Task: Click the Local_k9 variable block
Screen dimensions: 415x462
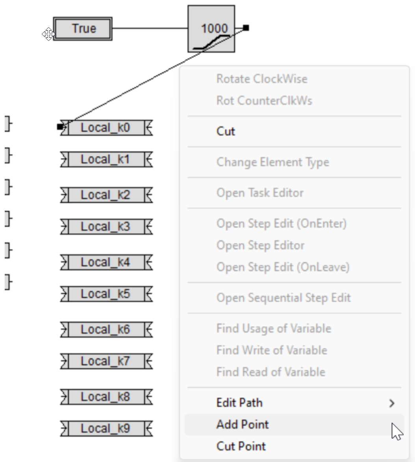Action: (x=106, y=428)
